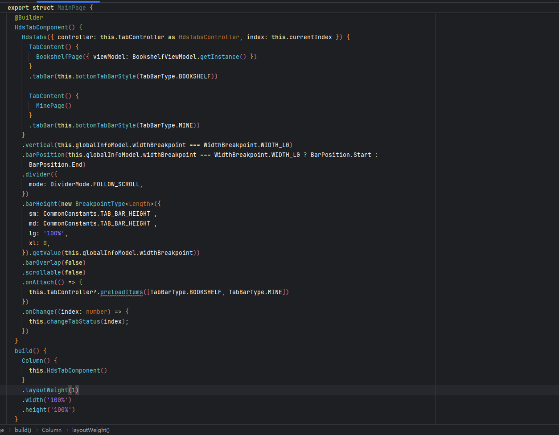Click the .onChange callback
This screenshot has height=435, width=559.
pyautogui.click(x=38, y=312)
